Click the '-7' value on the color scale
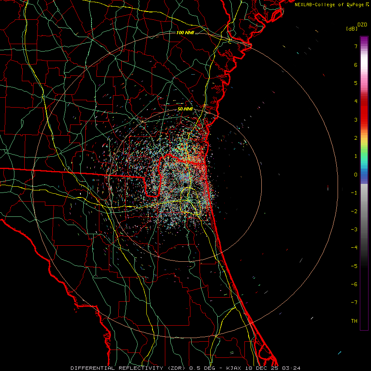371x371 pixels. 354,303
